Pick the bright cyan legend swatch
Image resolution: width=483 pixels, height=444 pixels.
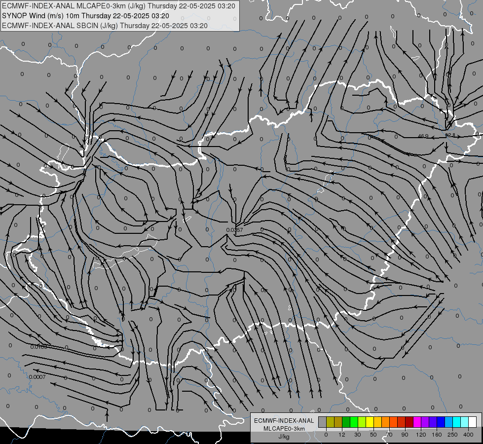click(457, 422)
